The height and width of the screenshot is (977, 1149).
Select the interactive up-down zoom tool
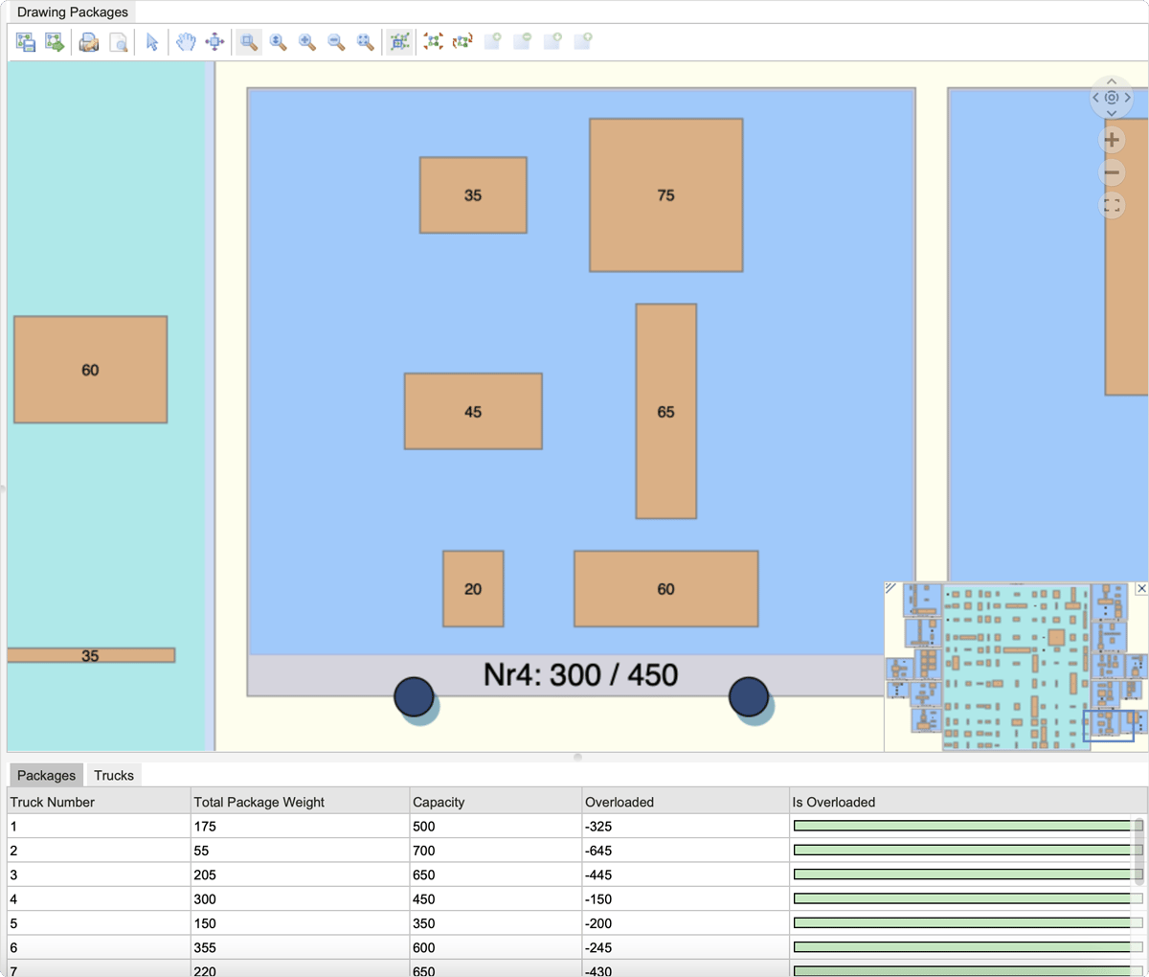point(279,42)
